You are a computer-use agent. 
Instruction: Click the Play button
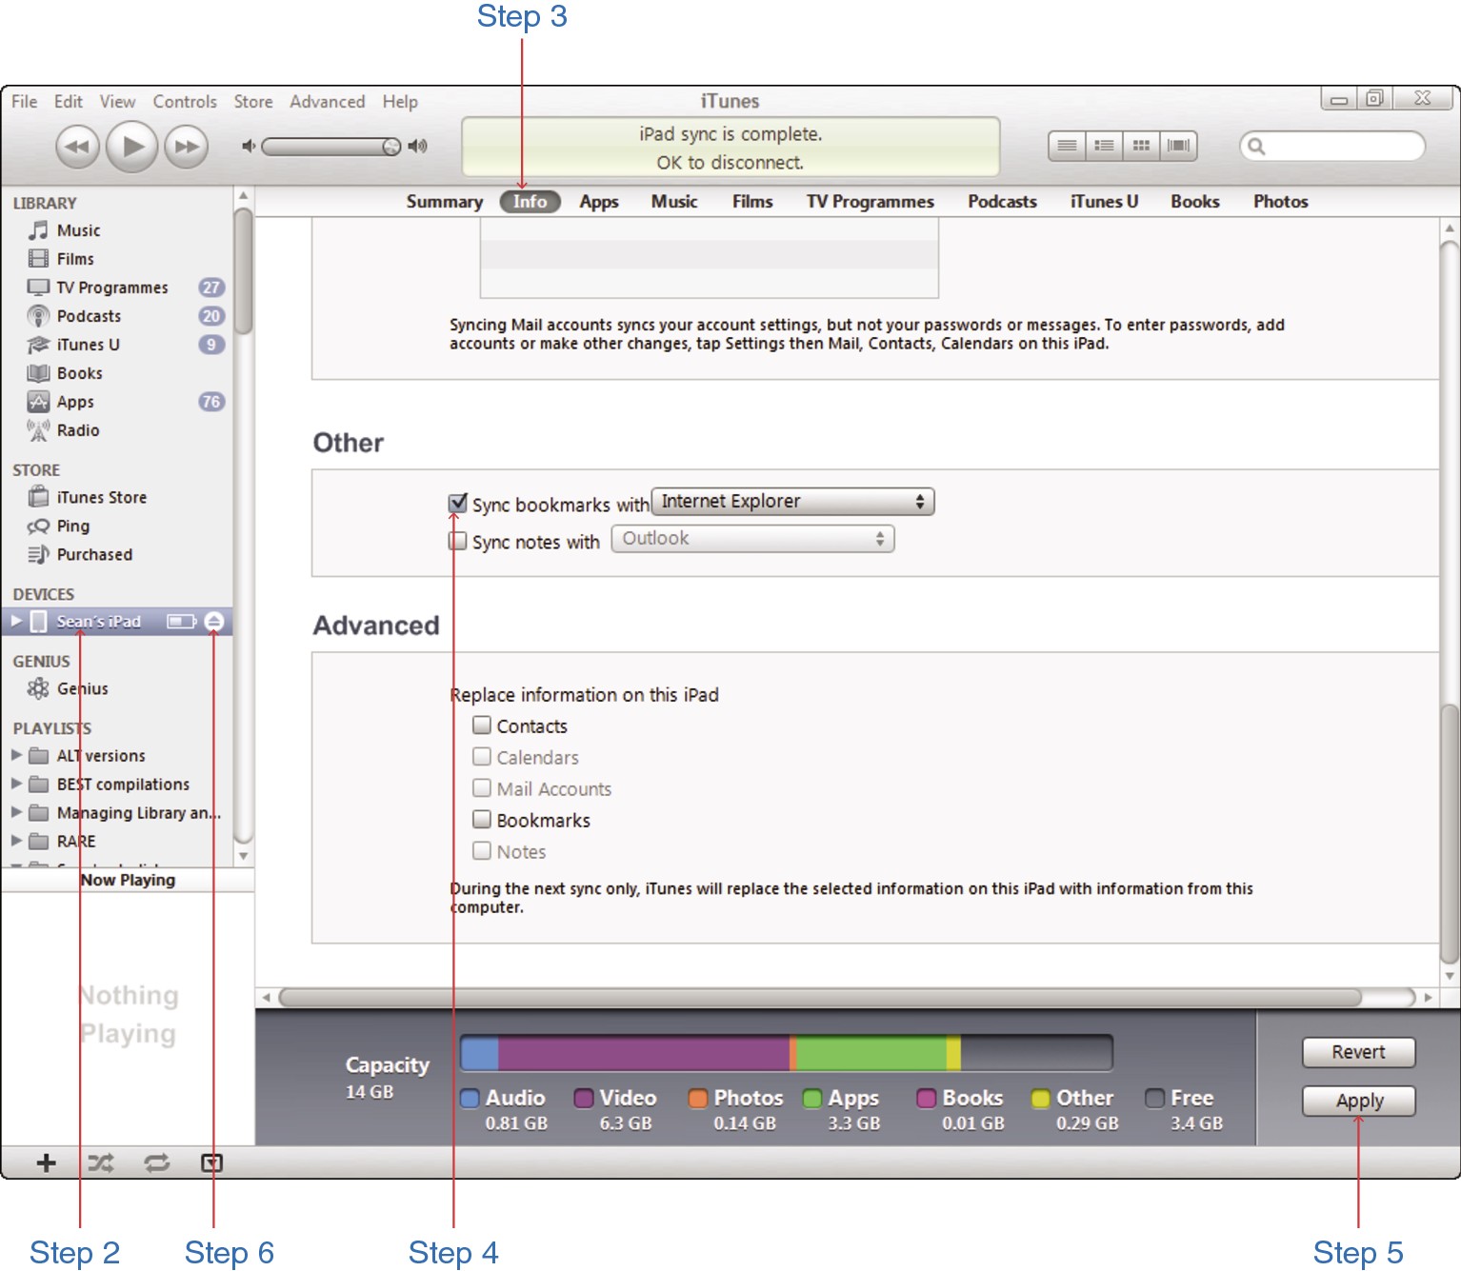point(131,147)
